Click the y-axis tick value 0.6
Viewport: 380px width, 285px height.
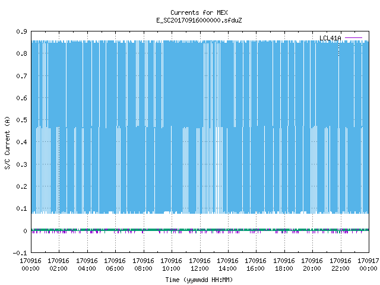21,98
